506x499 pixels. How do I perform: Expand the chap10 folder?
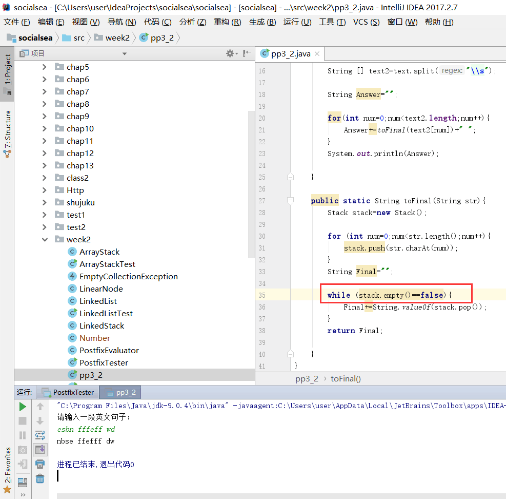tap(45, 129)
